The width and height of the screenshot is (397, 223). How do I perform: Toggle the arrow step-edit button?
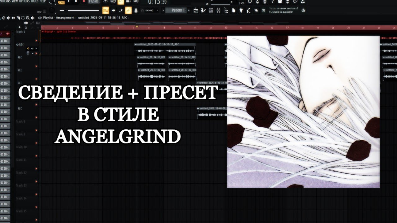114,11
